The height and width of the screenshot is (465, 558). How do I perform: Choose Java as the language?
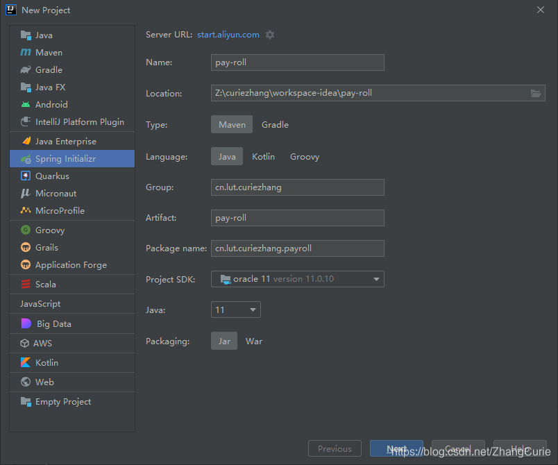click(x=227, y=157)
